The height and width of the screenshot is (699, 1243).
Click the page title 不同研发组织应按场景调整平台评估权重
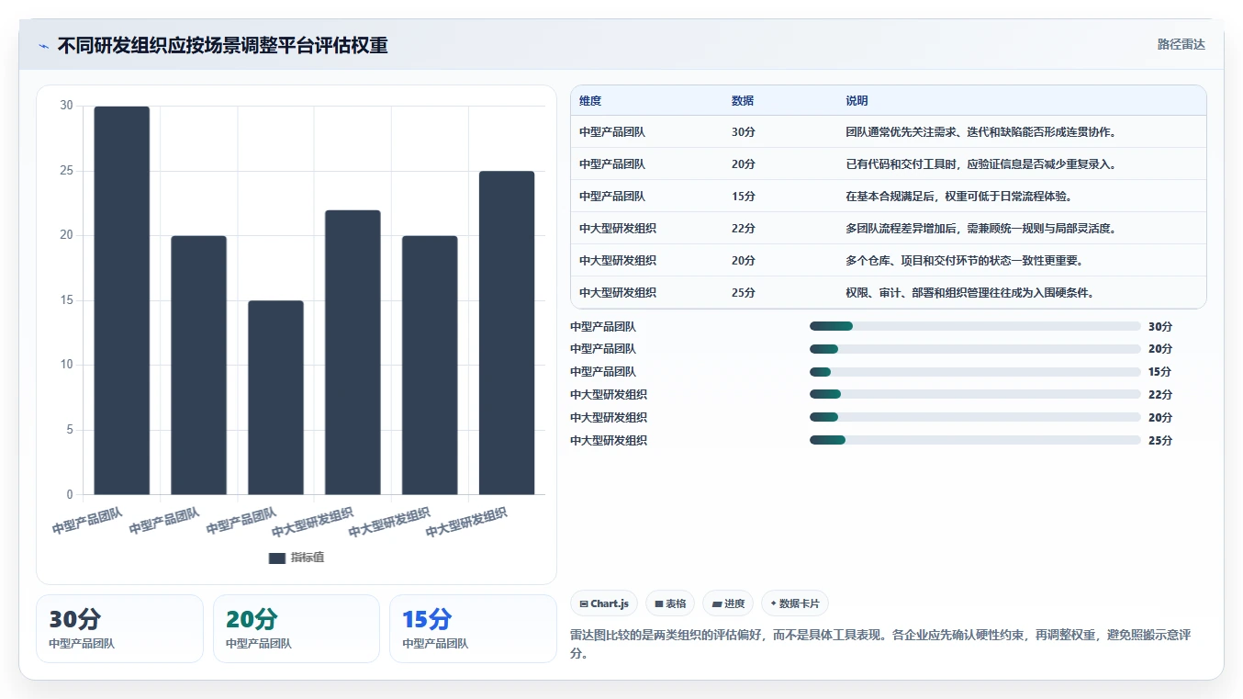click(x=223, y=45)
